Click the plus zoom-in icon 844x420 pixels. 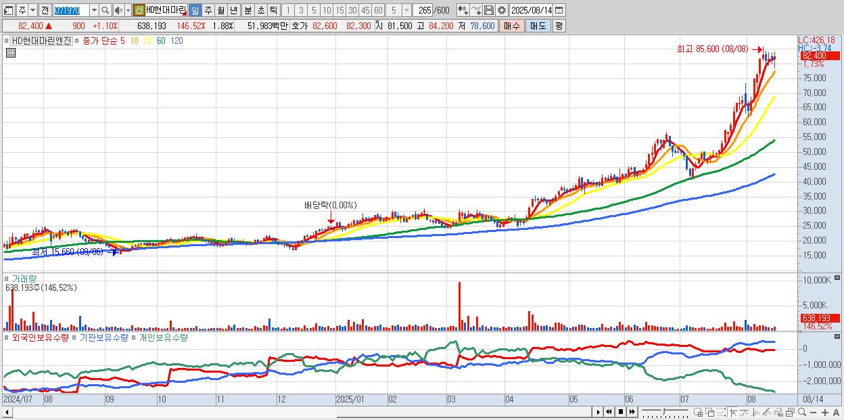click(x=825, y=412)
